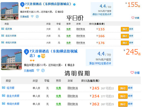Click the 限时取消 policy in the ¥245 row

tap(73, 88)
